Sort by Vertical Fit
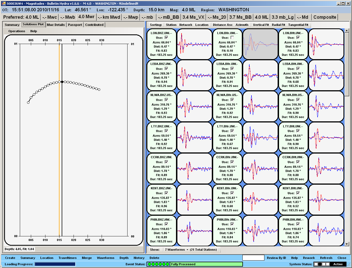 [261, 25]
